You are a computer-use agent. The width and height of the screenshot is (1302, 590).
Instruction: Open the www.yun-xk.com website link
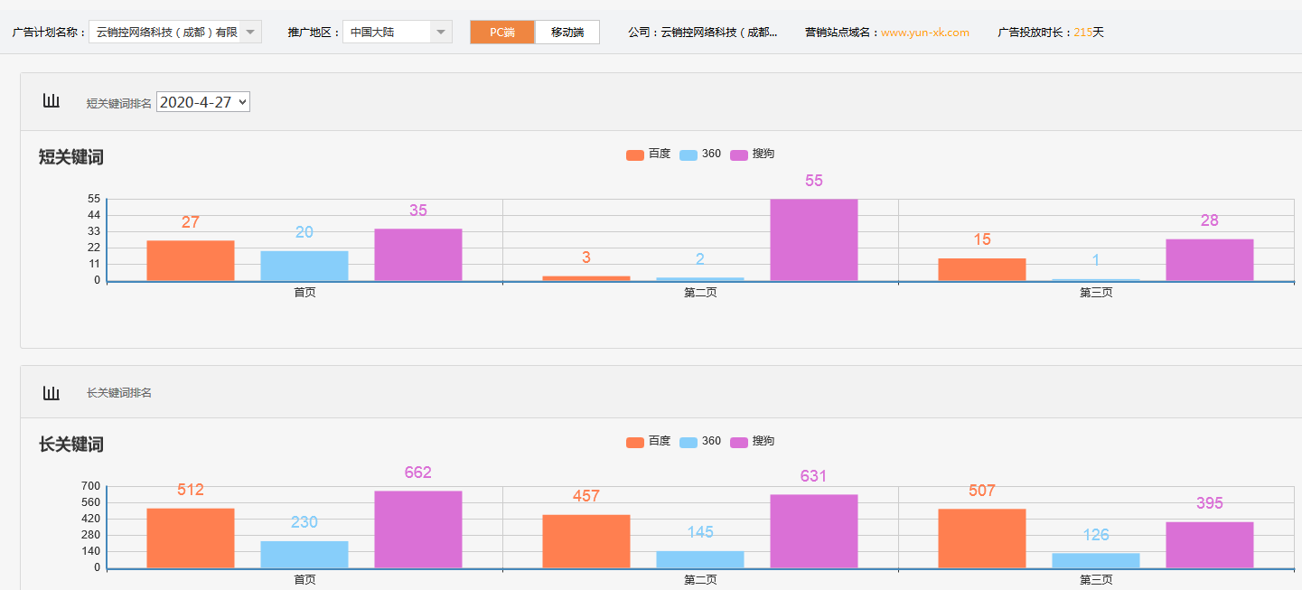[x=923, y=31]
